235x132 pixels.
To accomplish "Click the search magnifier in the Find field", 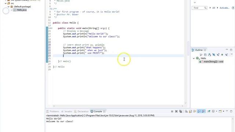I will 205,8.
